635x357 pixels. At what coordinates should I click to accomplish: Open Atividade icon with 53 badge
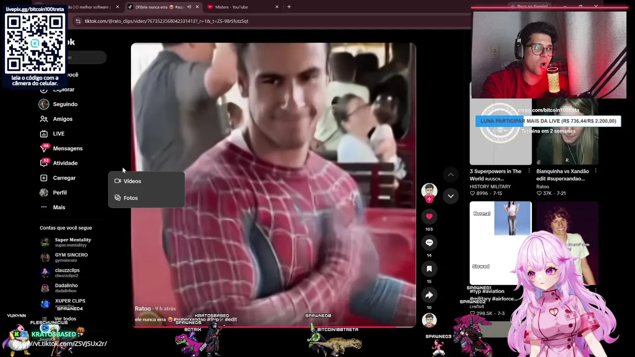[44, 163]
